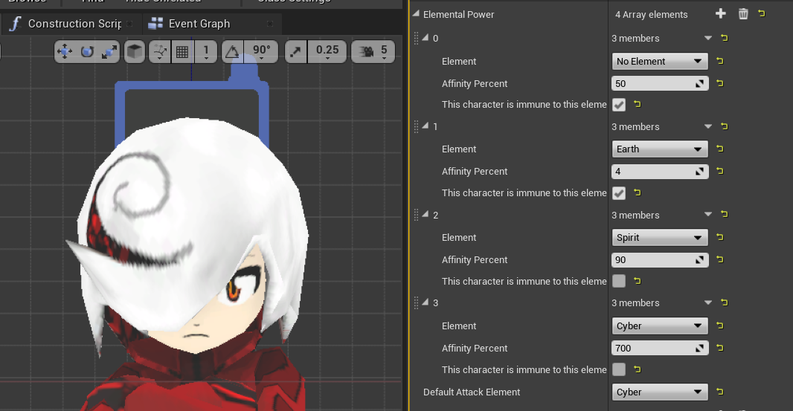Reset Affinity Percent 50 to default
Viewport: 793px width, 411px height.
pos(720,83)
